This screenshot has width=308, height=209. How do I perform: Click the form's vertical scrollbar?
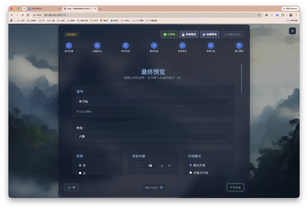tap(242, 78)
